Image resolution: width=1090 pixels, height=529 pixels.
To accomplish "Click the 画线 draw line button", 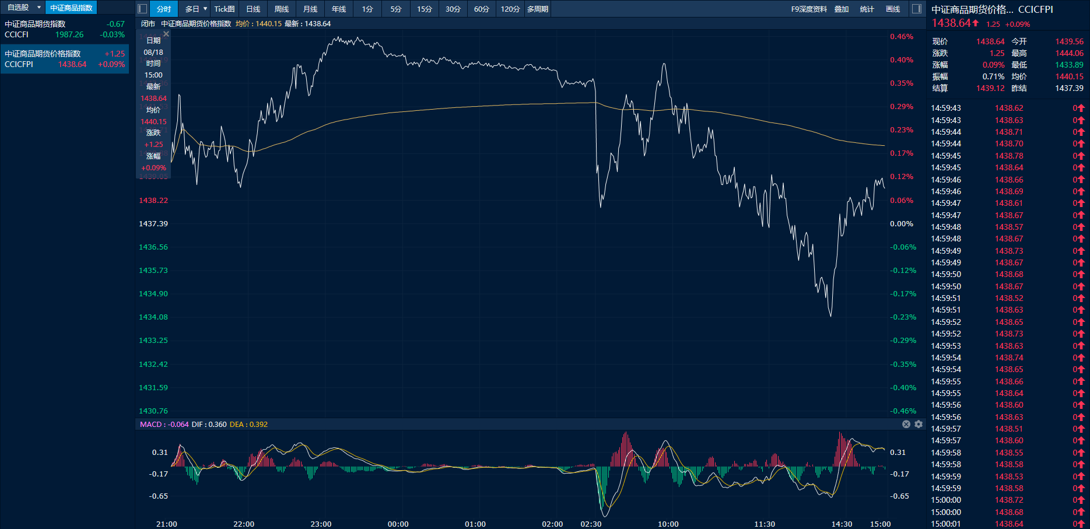I will coord(893,9).
